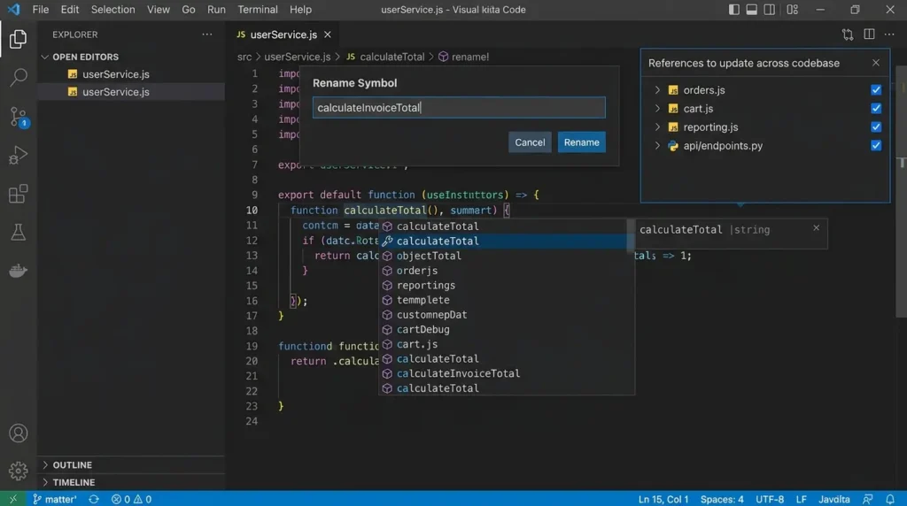This screenshot has width=907, height=506.
Task: Uncheck the reporting.js reference checkbox
Action: 876,126
